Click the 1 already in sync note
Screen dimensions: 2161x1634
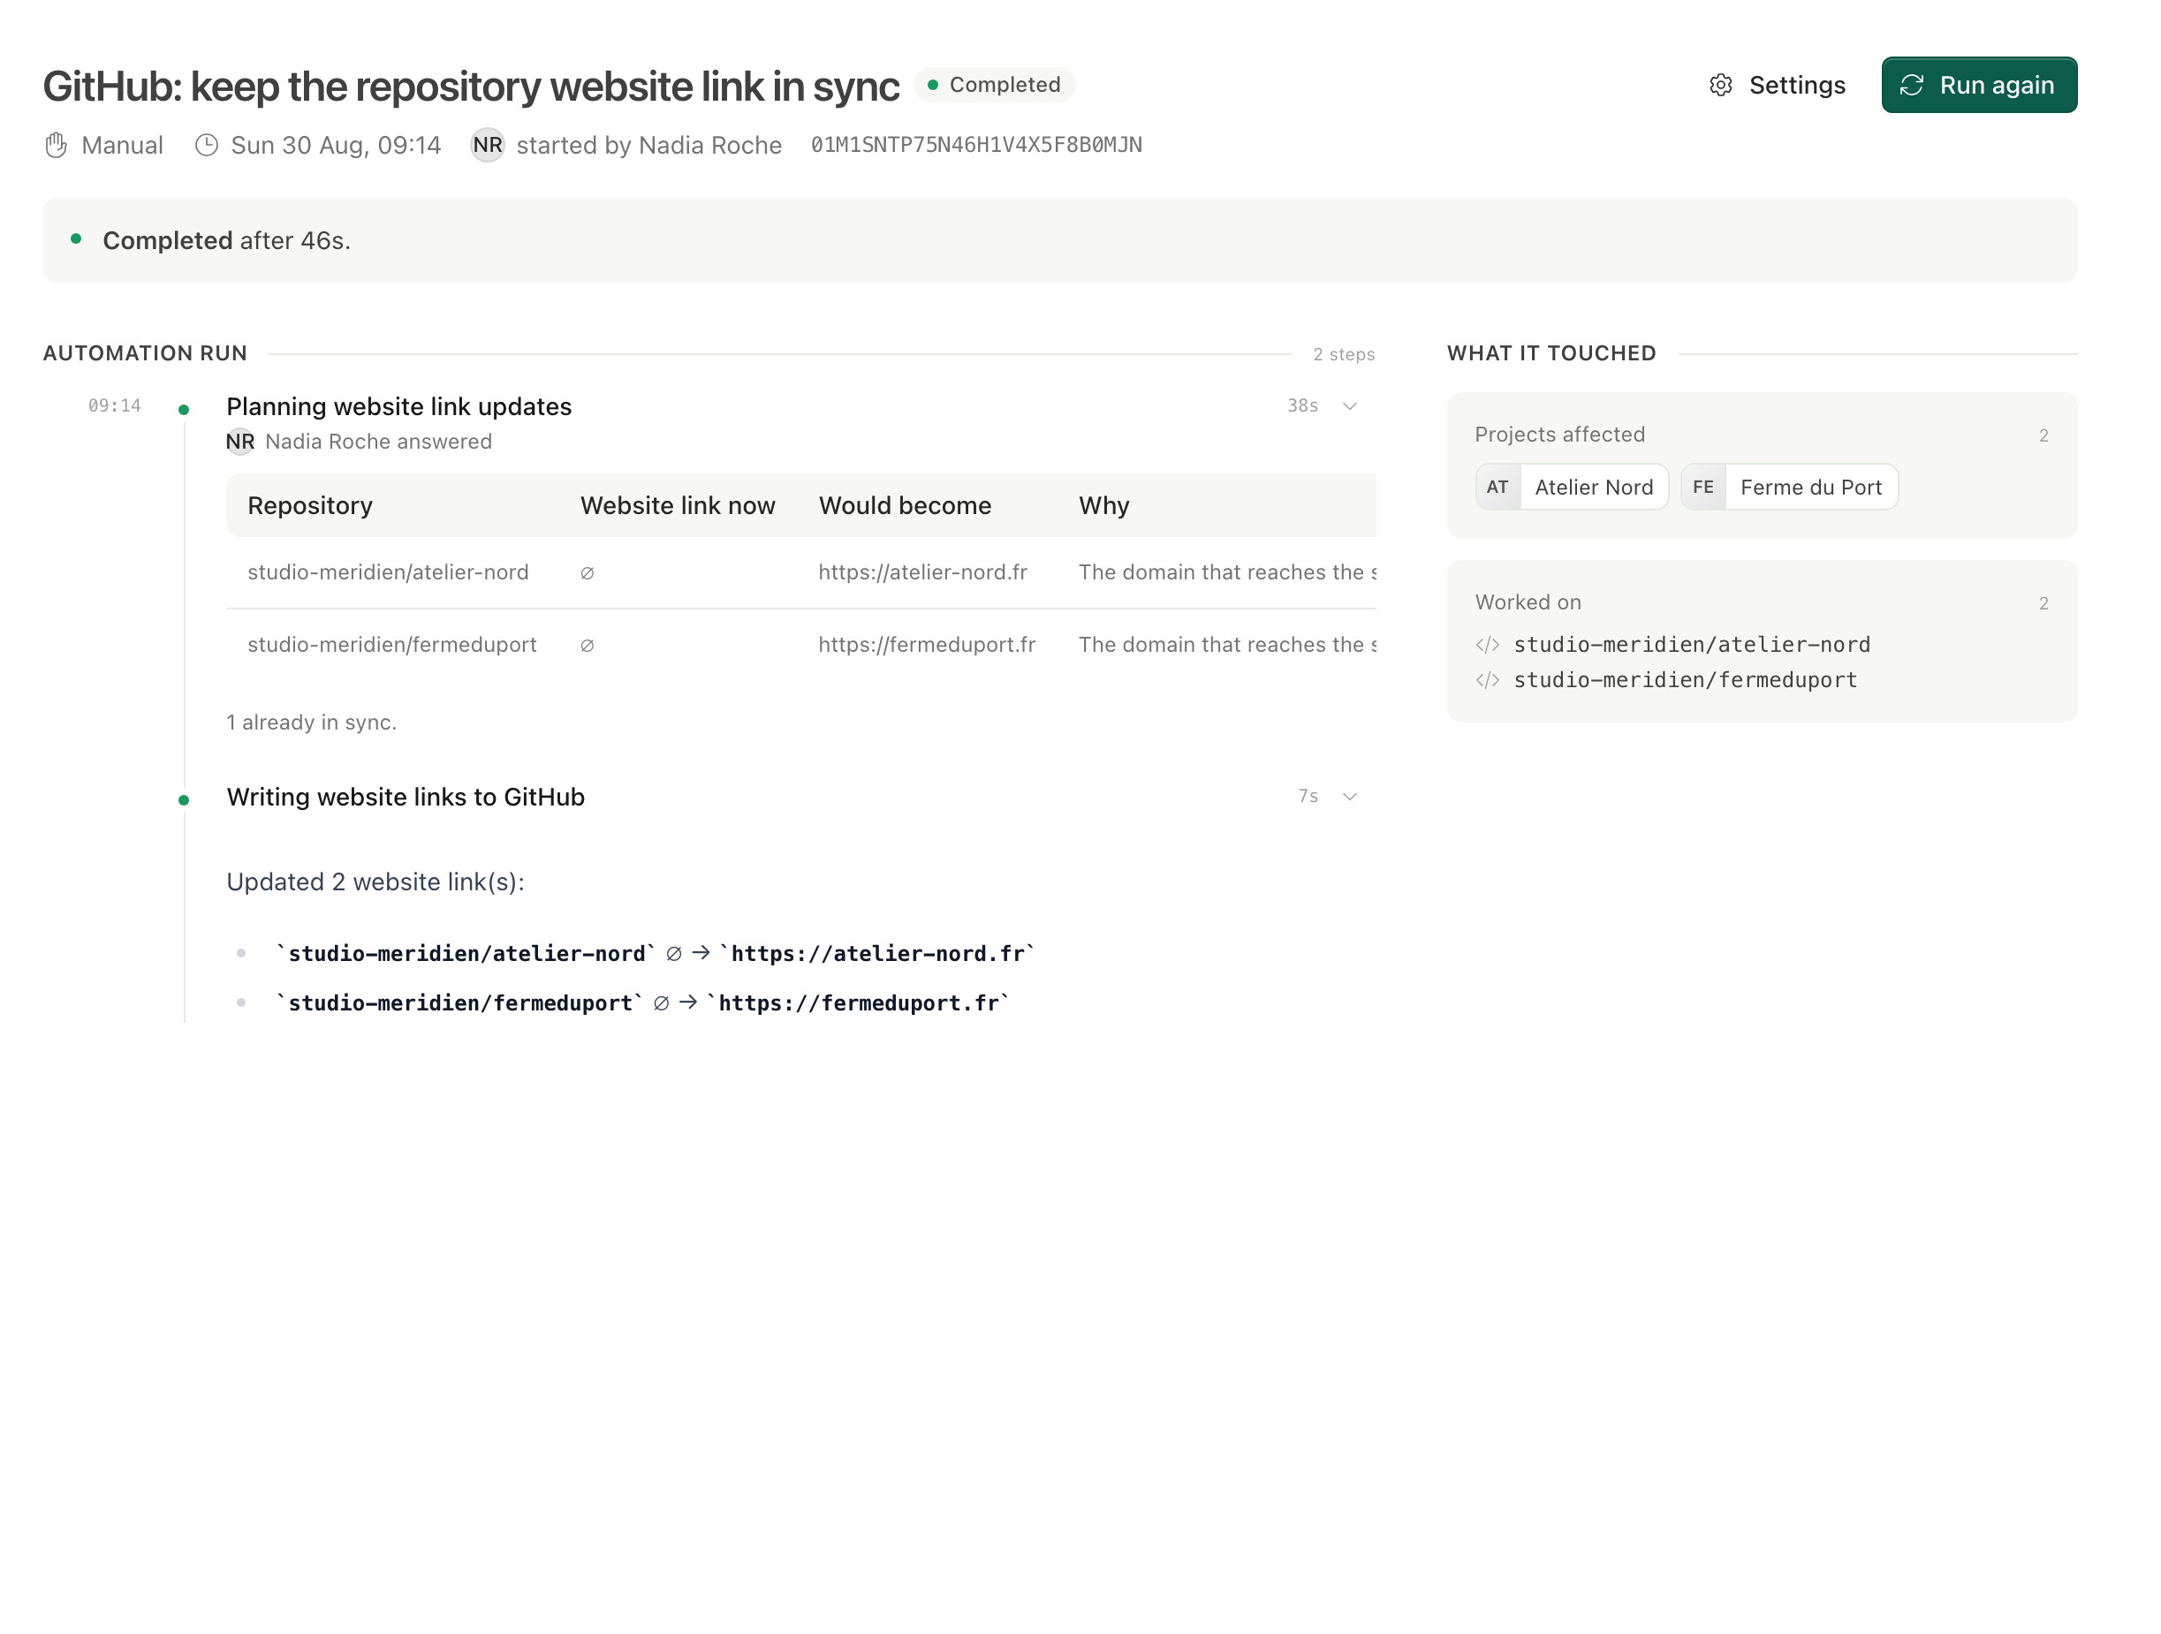coord(311,722)
